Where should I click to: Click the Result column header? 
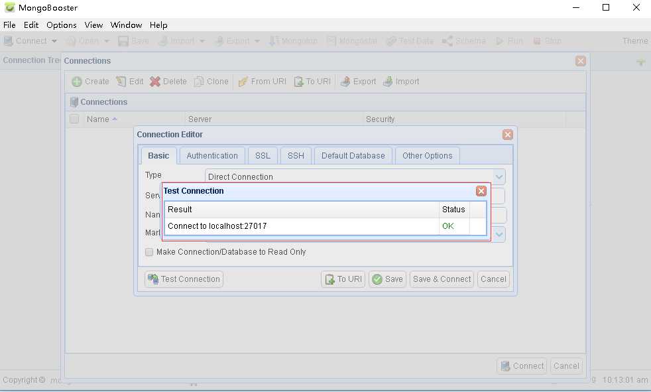point(302,210)
